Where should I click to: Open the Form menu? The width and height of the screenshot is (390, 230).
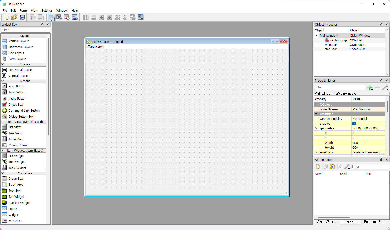(x=23, y=11)
